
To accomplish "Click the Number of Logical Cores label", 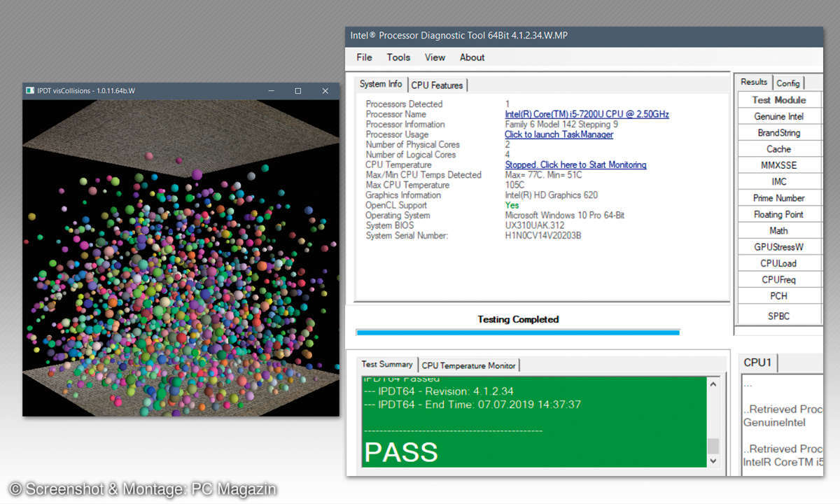I will click(410, 155).
